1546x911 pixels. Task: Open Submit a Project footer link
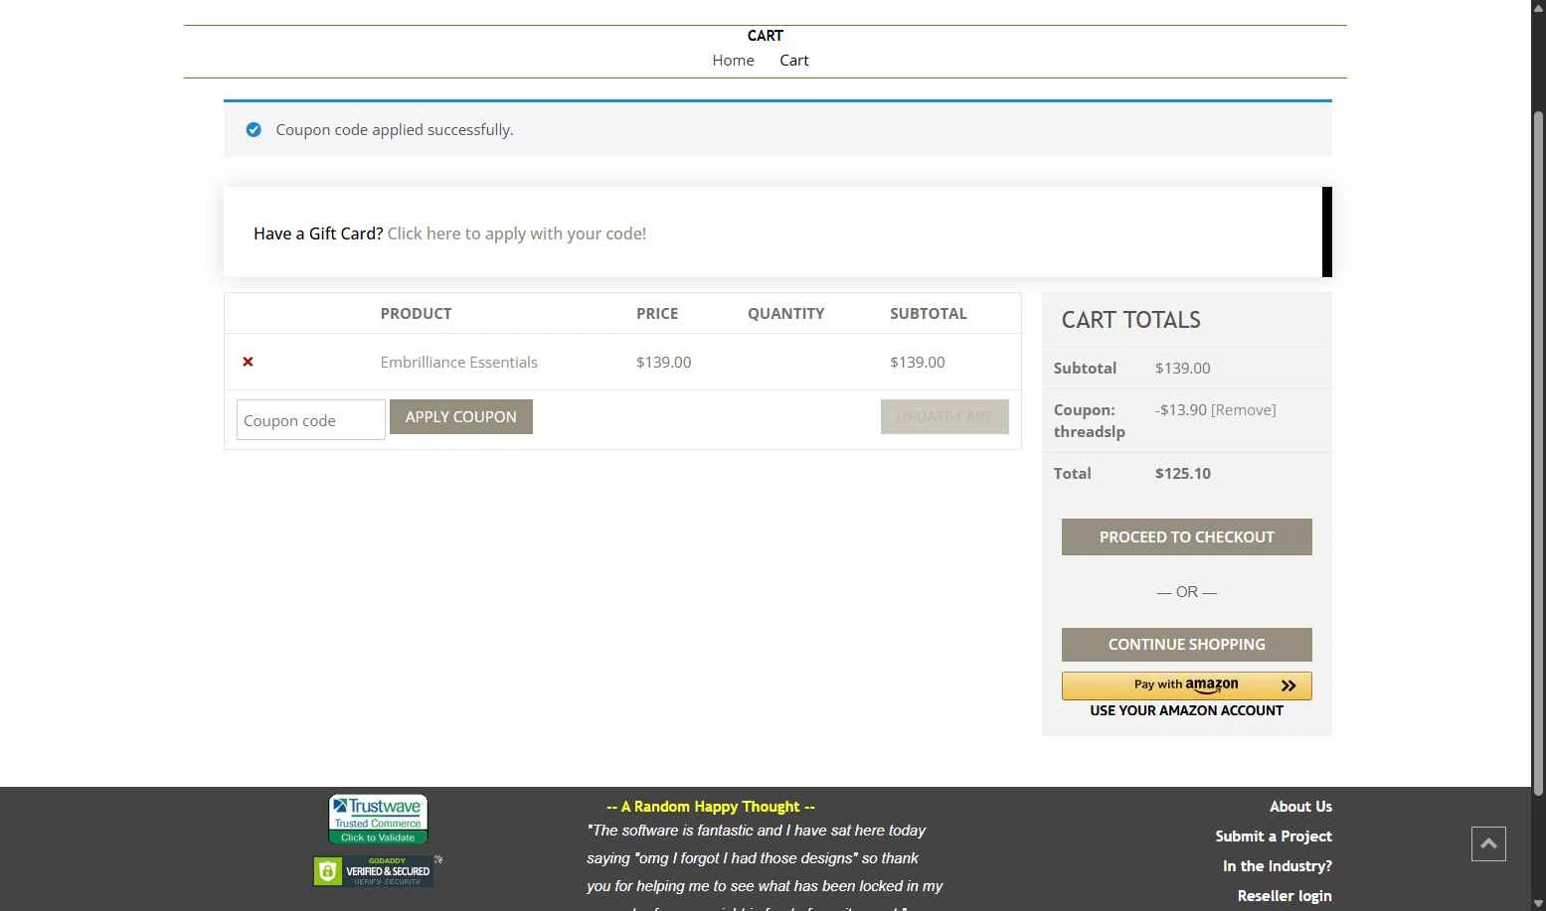click(x=1274, y=836)
